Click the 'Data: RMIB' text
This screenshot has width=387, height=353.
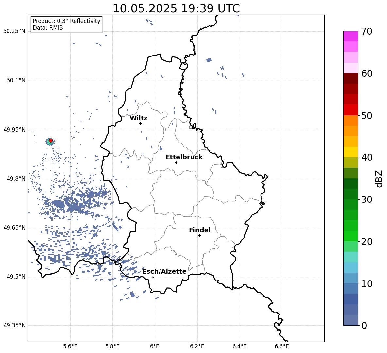click(x=48, y=28)
